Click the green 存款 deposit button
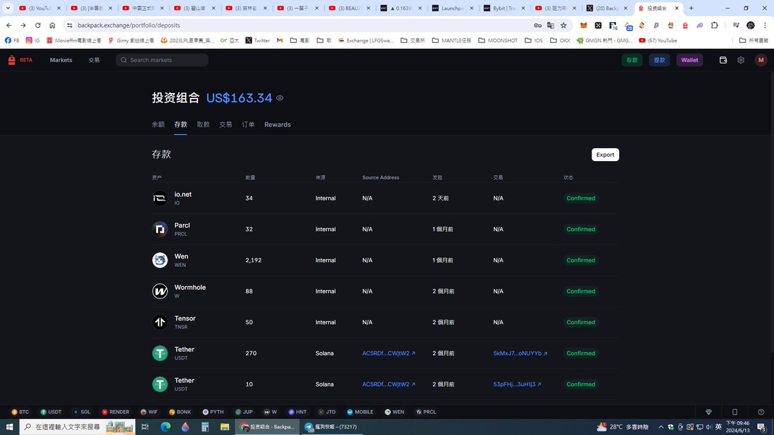Screen dimensions: 774x435 click(631, 60)
